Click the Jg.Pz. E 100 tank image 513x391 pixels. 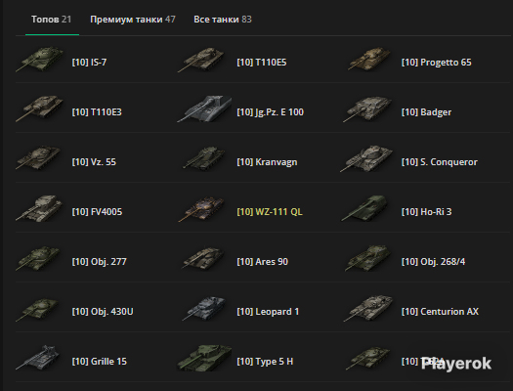tap(204, 109)
